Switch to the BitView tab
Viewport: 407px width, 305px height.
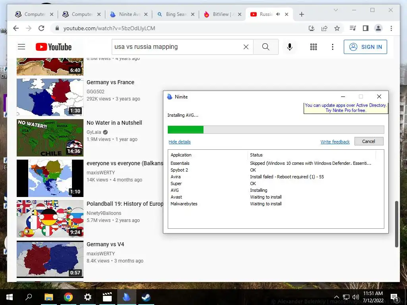pyautogui.click(x=223, y=14)
